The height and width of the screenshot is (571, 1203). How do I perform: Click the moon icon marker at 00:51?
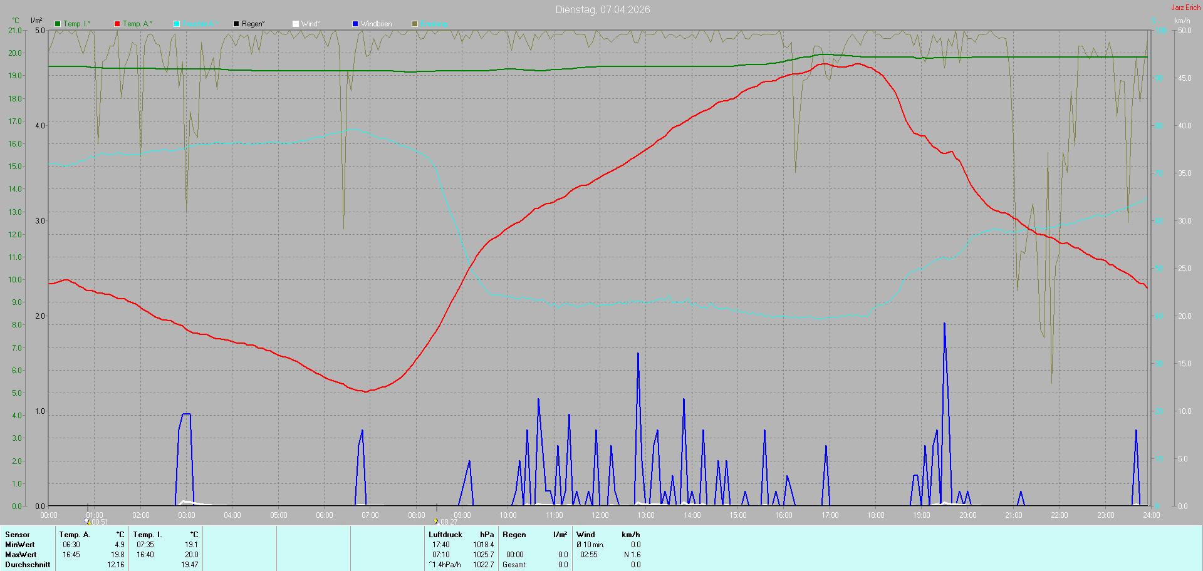pyautogui.click(x=88, y=521)
